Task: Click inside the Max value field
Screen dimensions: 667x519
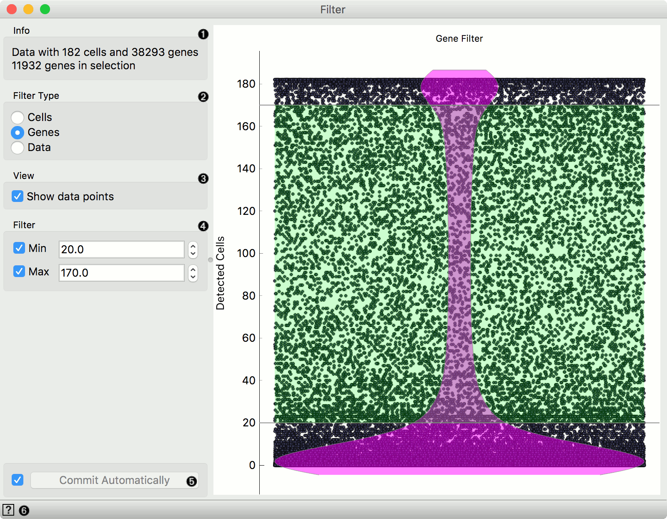Action: coord(121,272)
